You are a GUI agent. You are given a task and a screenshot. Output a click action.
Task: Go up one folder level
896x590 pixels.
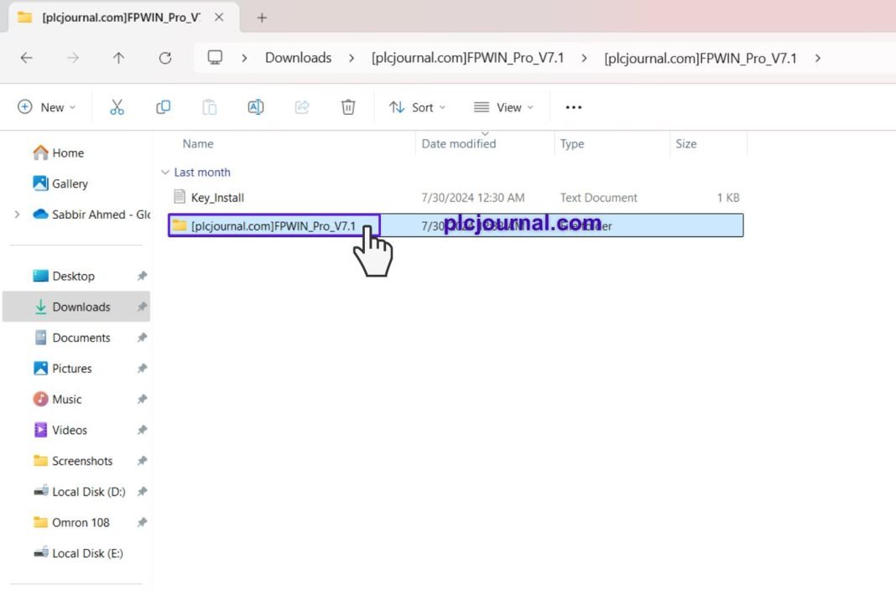pyautogui.click(x=118, y=58)
